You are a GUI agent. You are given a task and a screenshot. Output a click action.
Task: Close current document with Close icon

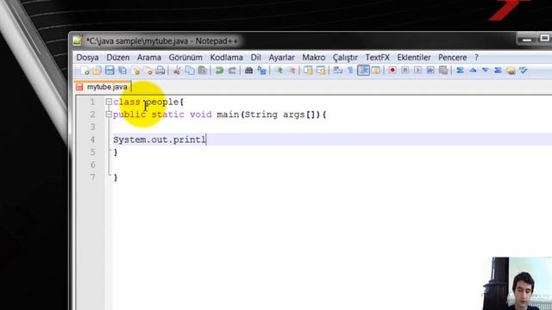point(135,71)
